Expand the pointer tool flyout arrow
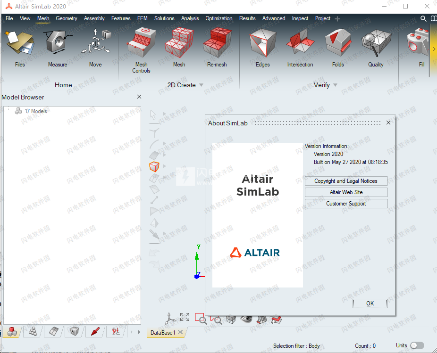 tap(164, 114)
